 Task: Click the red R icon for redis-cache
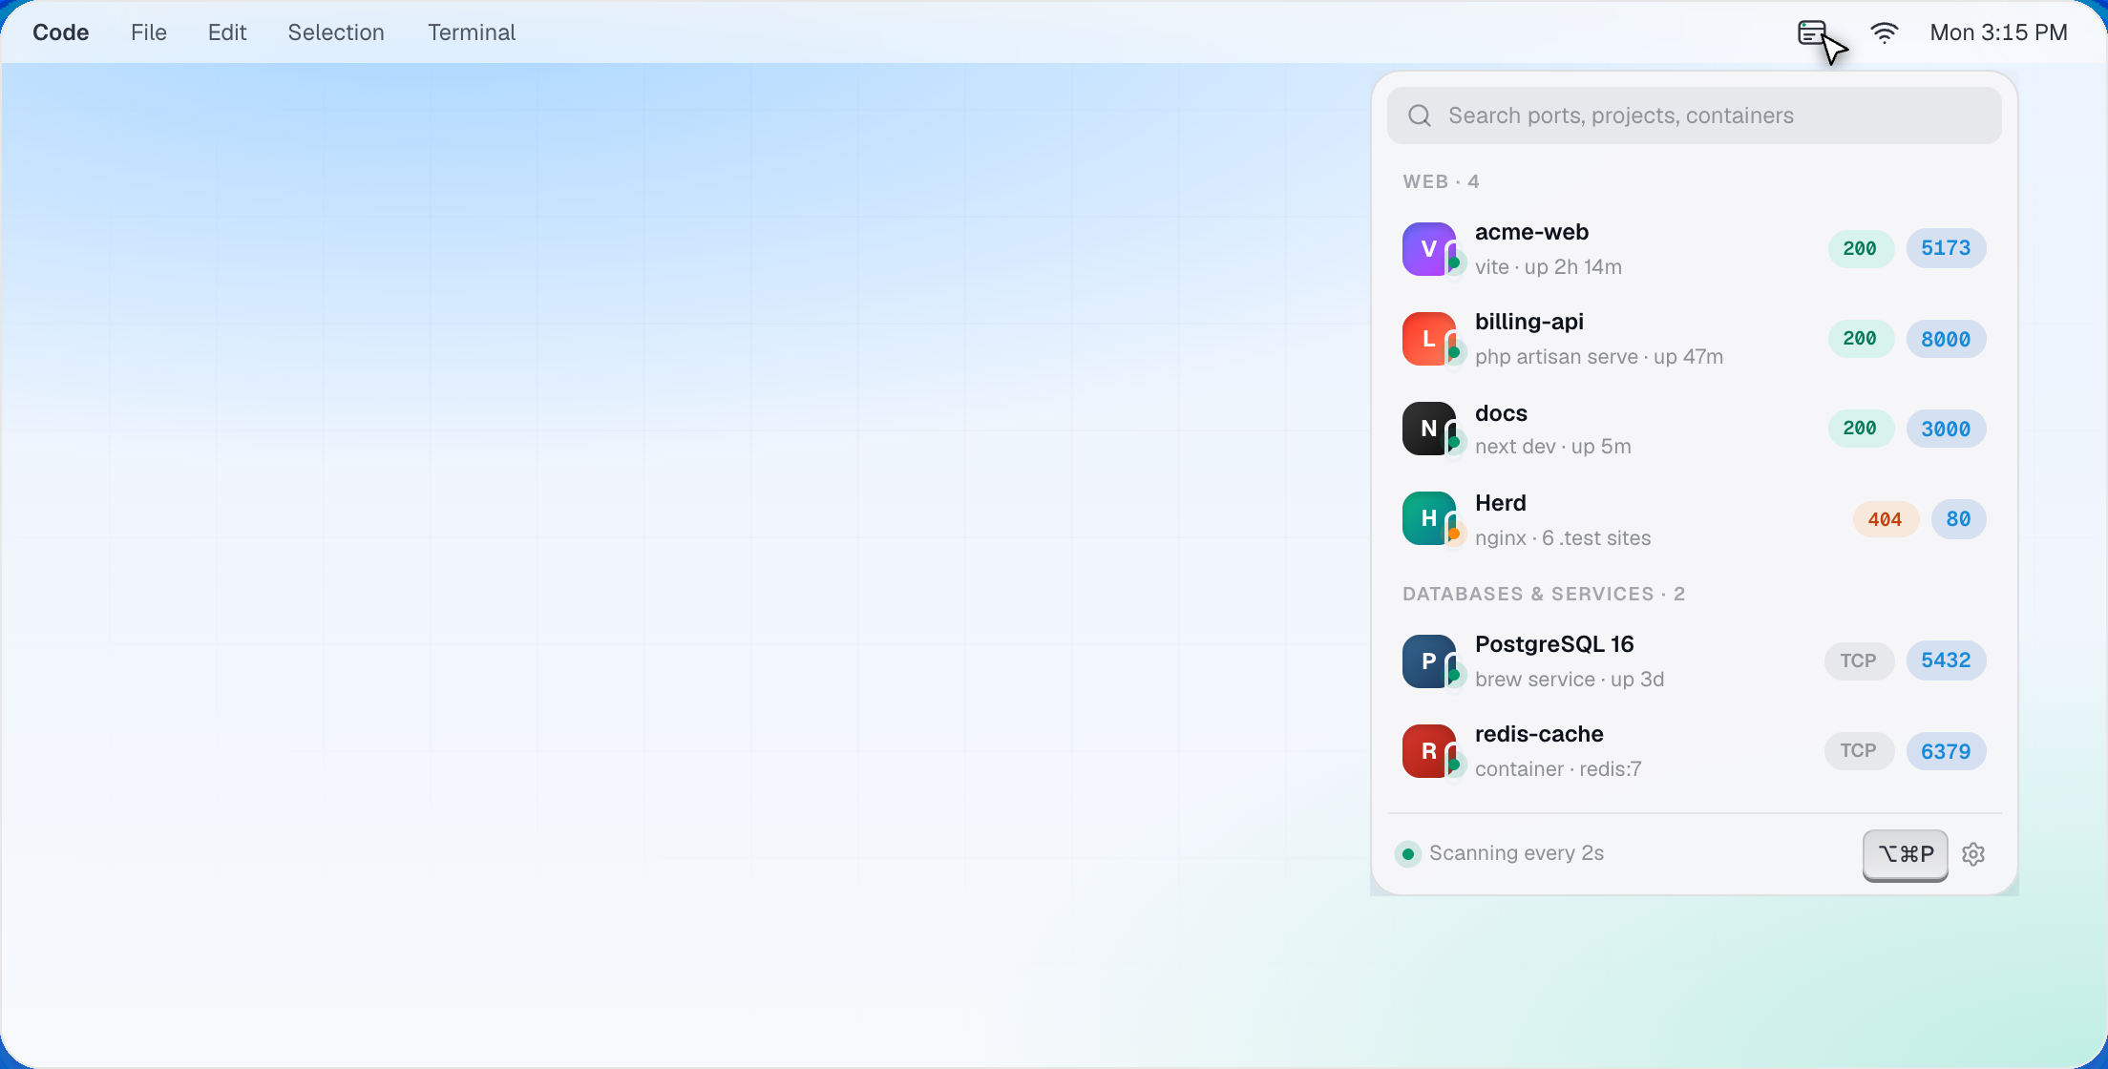click(x=1428, y=751)
